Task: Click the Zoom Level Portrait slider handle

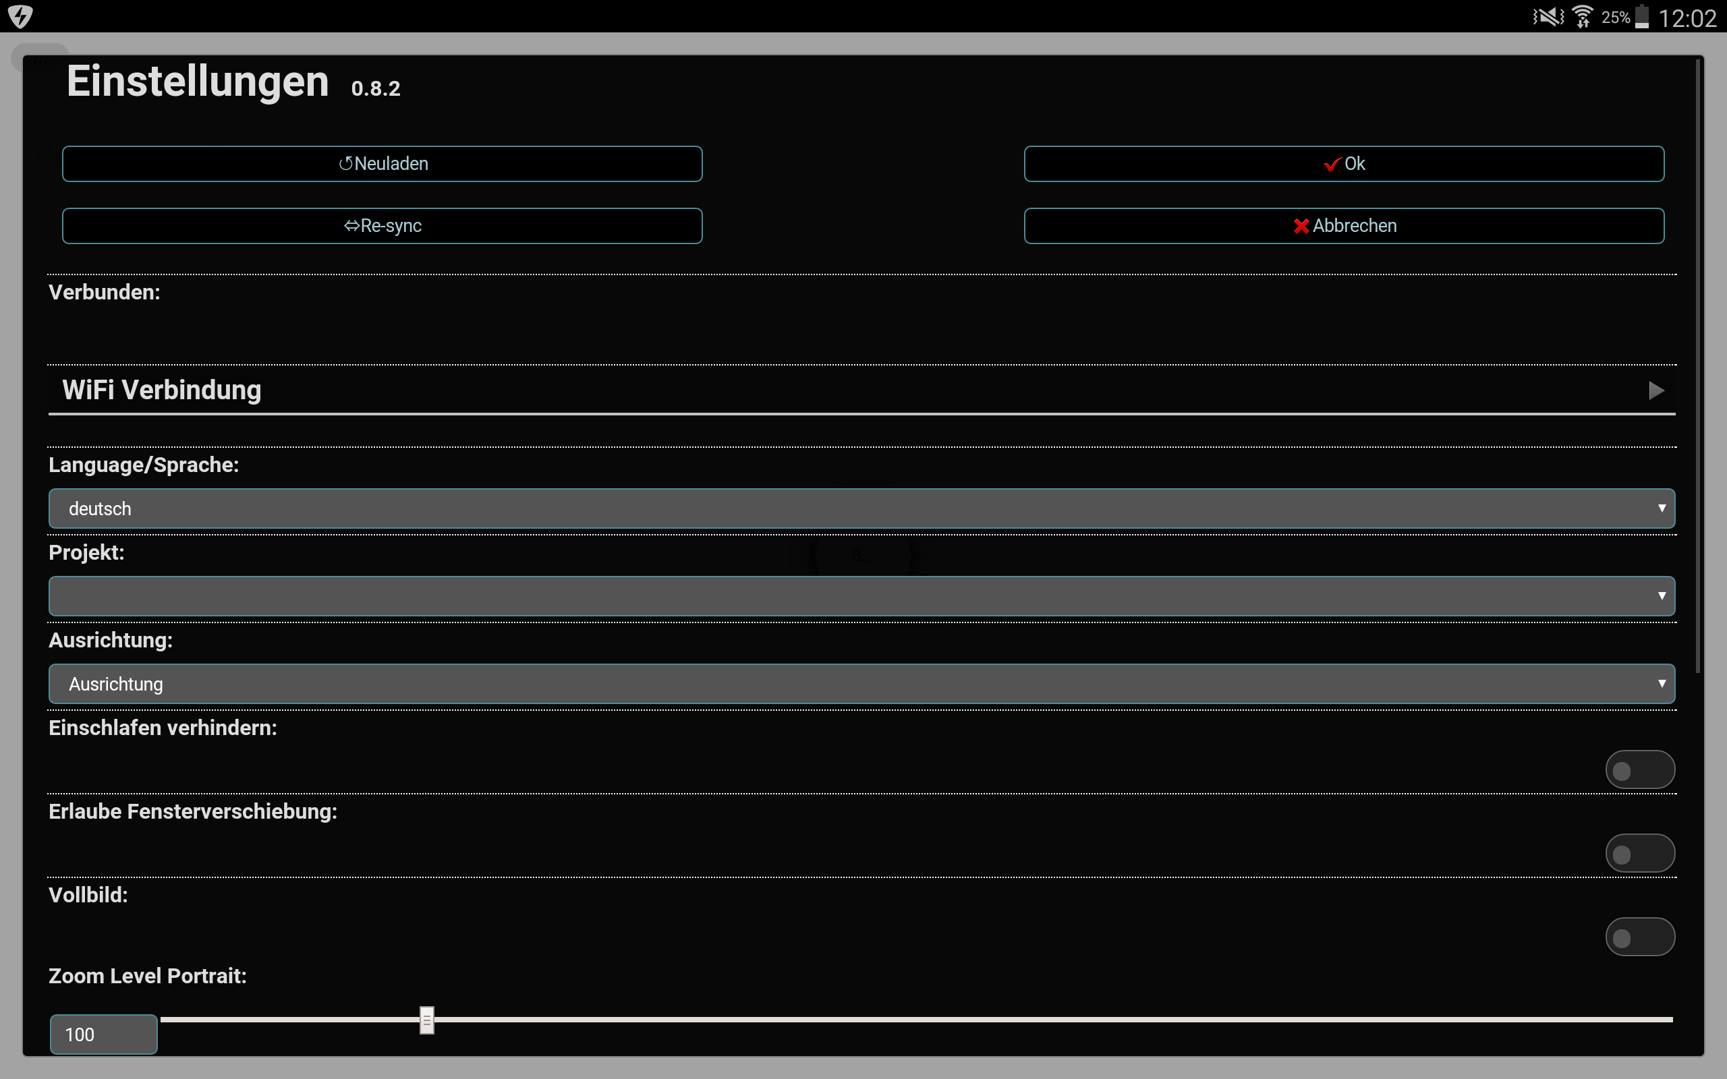Action: coord(427,1020)
